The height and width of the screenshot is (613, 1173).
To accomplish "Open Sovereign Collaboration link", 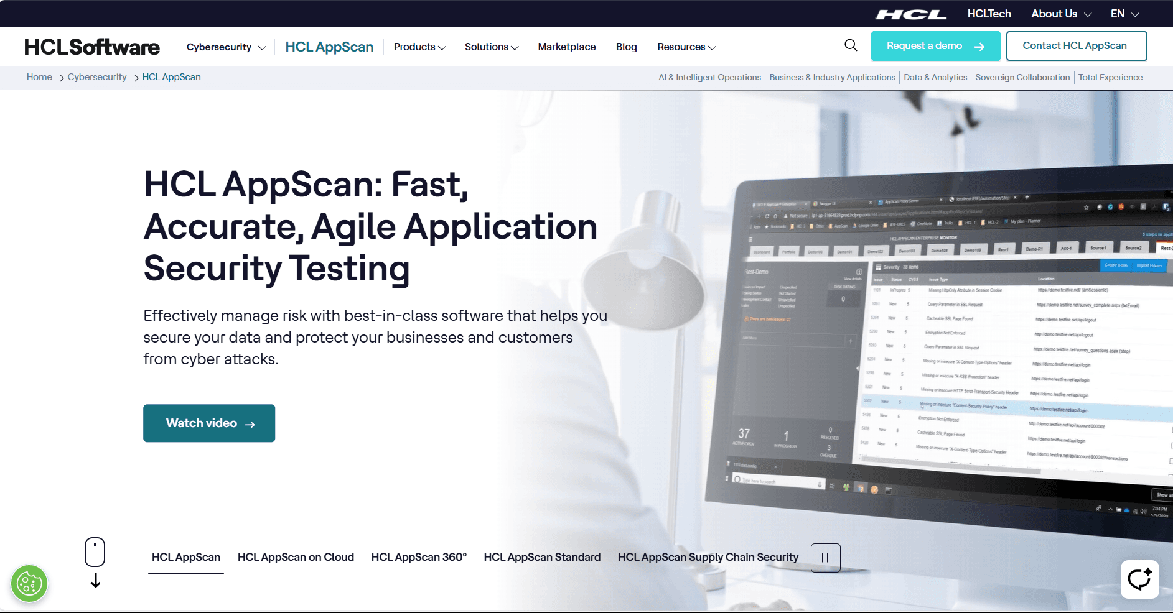I will coord(1022,78).
